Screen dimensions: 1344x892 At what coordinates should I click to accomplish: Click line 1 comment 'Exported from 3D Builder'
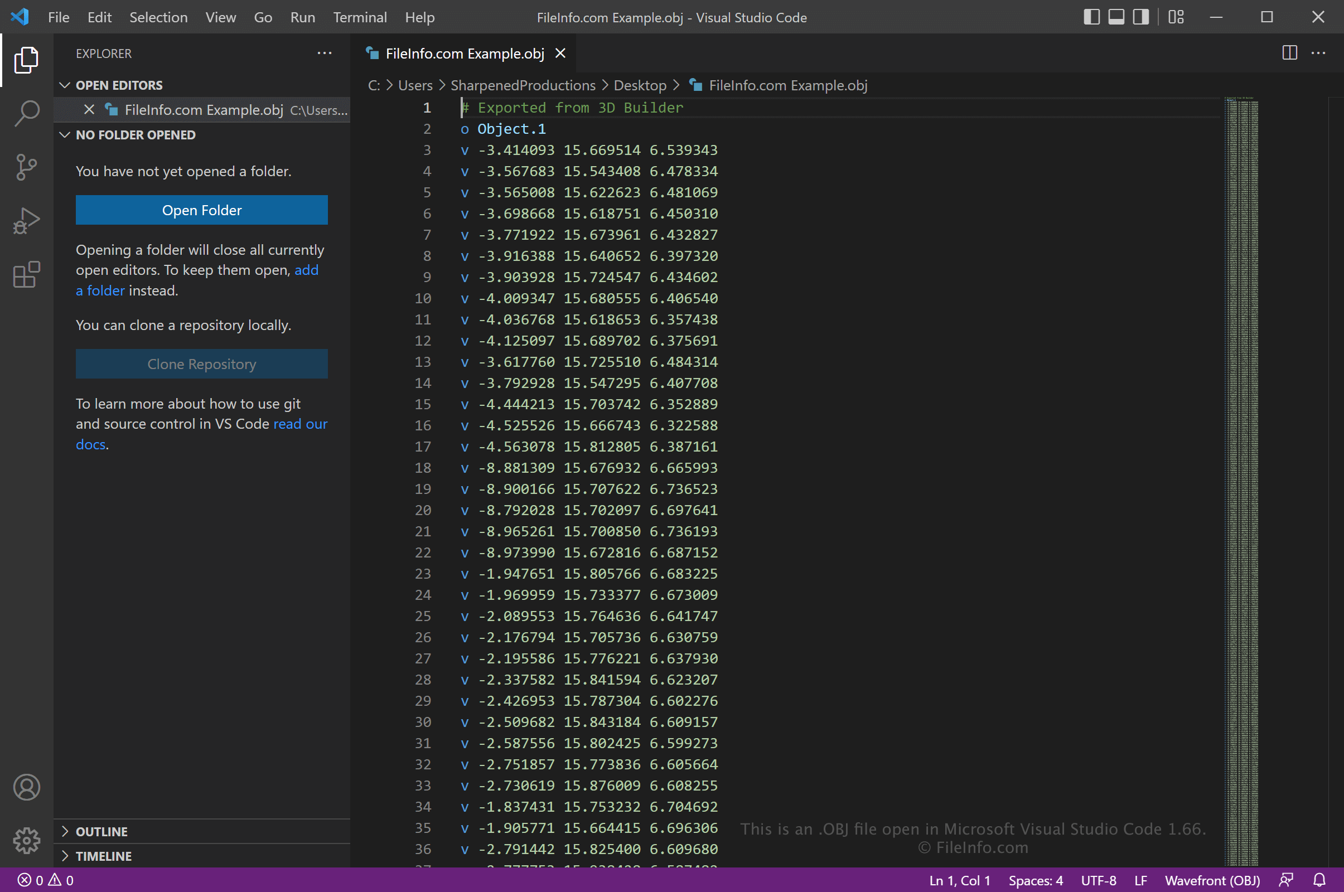pyautogui.click(x=581, y=108)
